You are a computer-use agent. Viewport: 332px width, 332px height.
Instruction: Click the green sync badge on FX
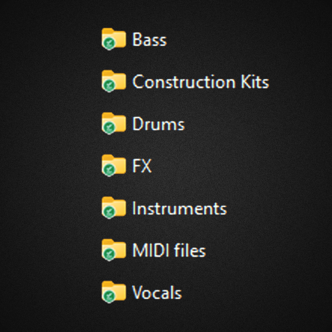109,170
